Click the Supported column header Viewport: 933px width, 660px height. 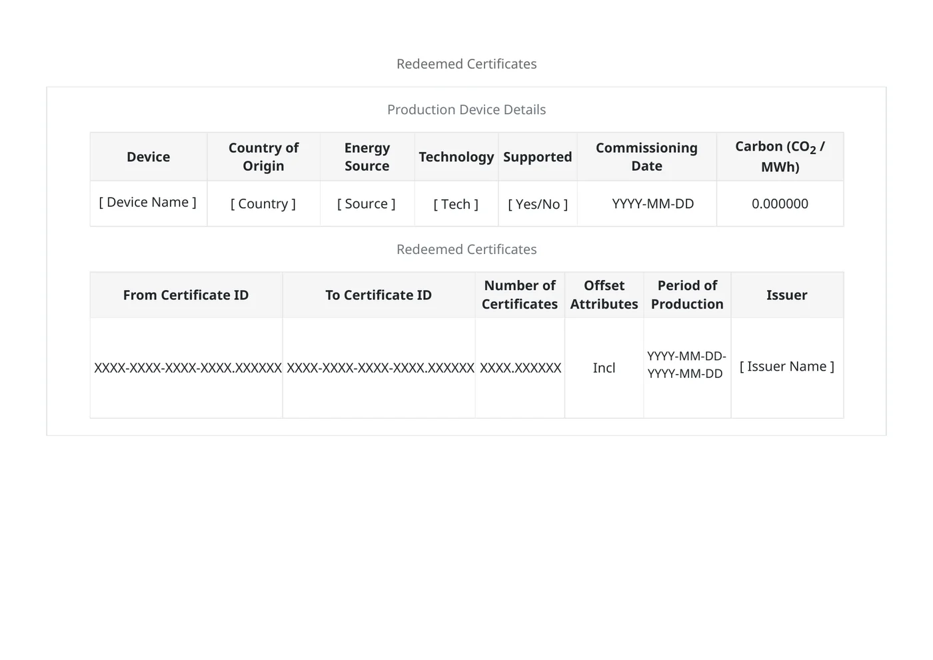538,157
